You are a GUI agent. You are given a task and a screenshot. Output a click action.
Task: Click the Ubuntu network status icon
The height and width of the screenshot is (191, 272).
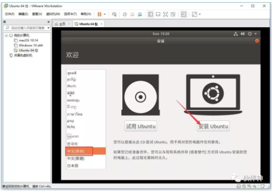235,34
